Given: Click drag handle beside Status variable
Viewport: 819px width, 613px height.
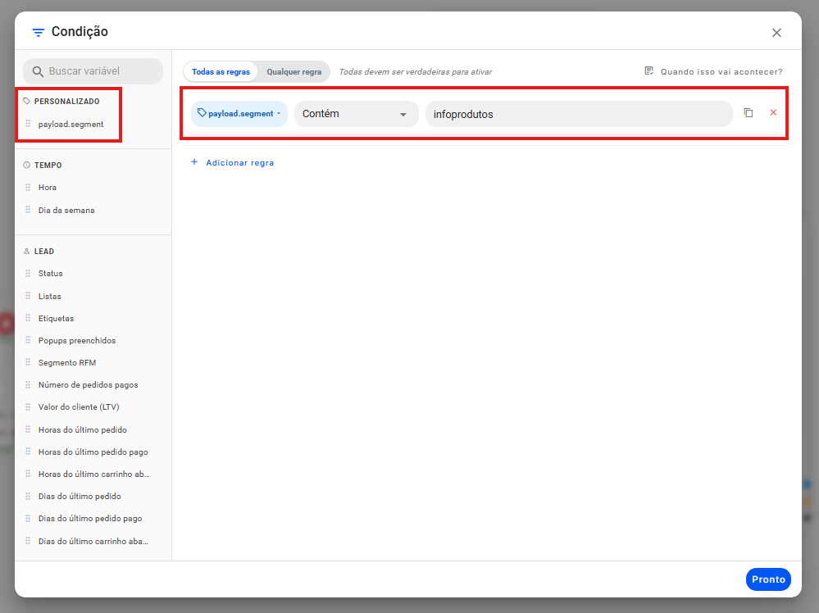Looking at the screenshot, I should click(28, 273).
